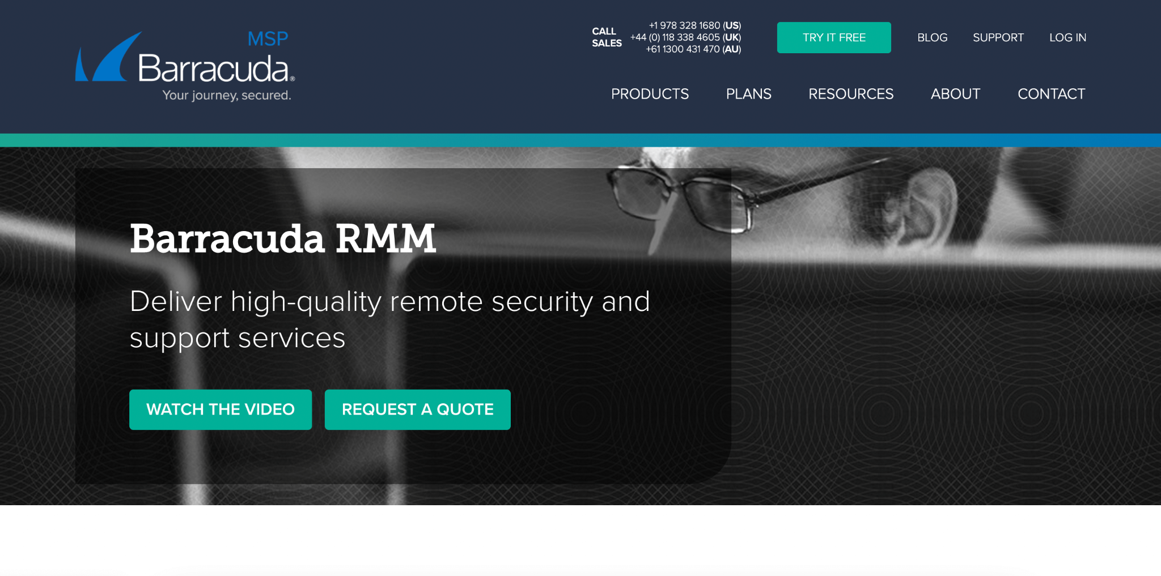Click the CALL SALES label
The height and width of the screenshot is (576, 1161).
607,37
